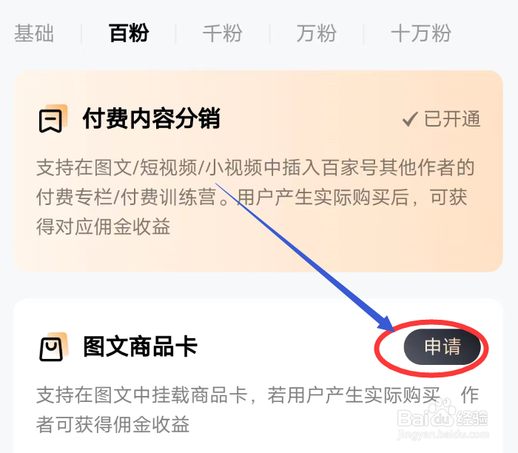Click the 付费内容分销 bookmark icon
This screenshot has height=453, width=518.
click(53, 119)
